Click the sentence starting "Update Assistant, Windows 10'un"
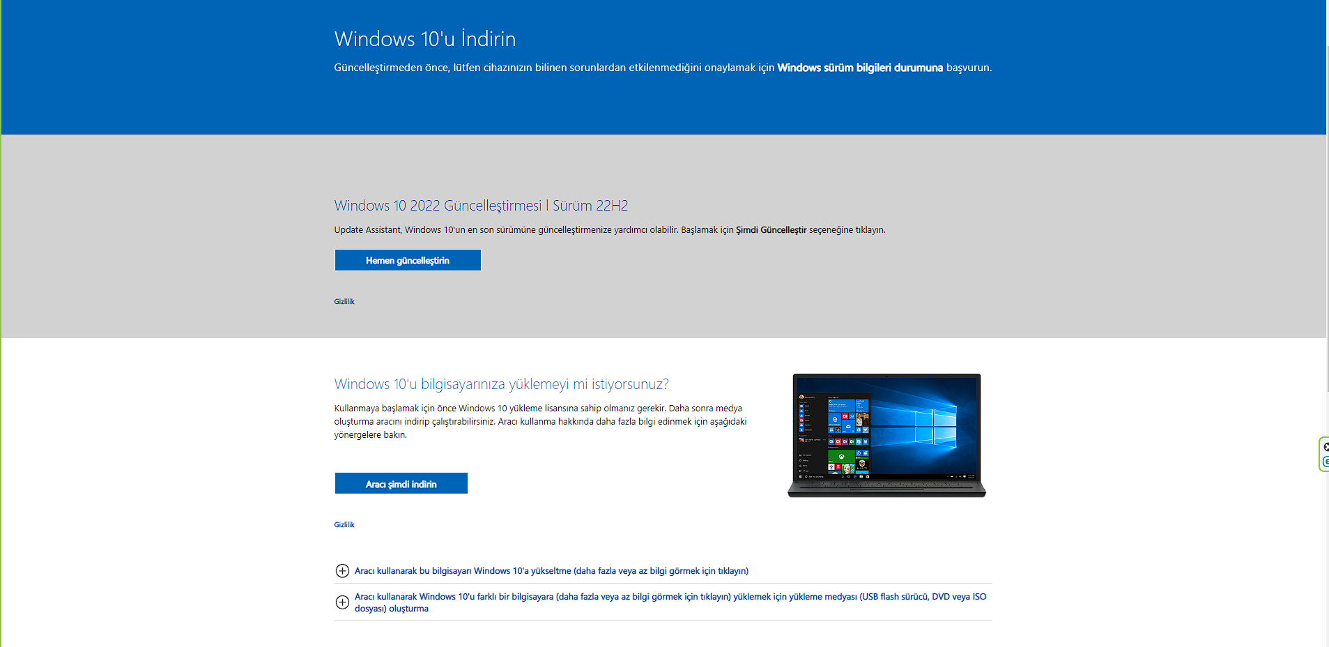1329x647 pixels. (x=610, y=230)
